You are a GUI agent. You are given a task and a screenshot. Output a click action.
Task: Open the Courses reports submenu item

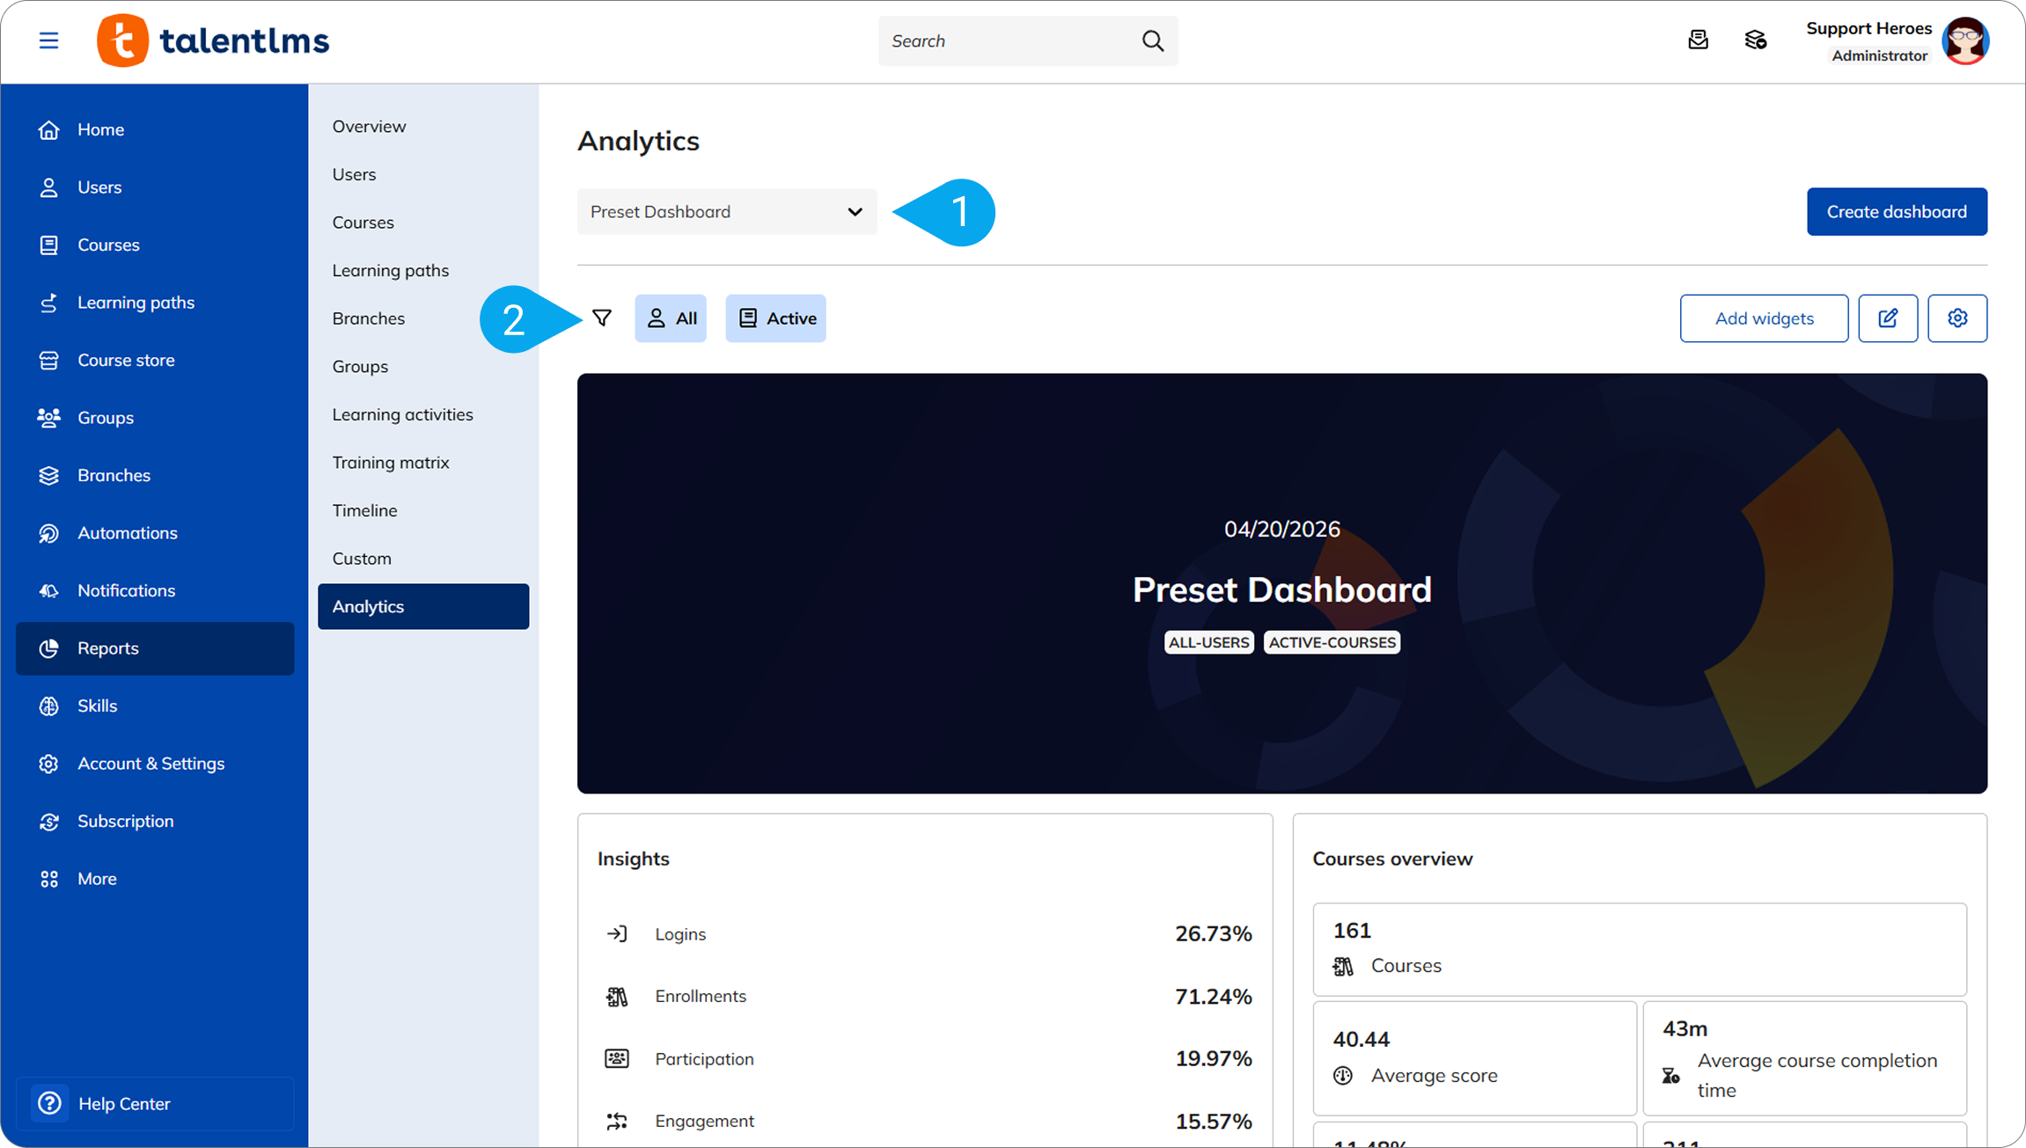point(363,223)
